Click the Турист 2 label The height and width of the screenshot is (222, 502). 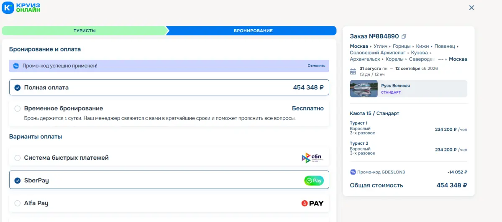tap(359, 143)
